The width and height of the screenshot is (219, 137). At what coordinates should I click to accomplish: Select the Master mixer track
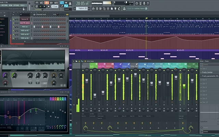pos(85,65)
